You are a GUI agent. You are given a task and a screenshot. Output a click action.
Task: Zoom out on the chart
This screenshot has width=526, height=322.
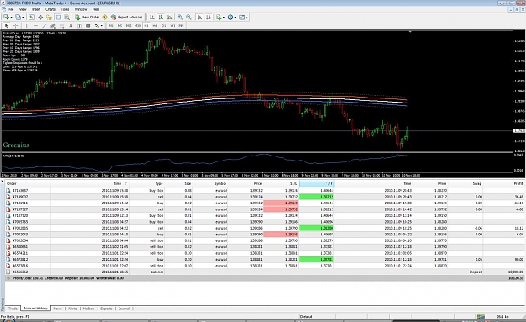click(189, 17)
